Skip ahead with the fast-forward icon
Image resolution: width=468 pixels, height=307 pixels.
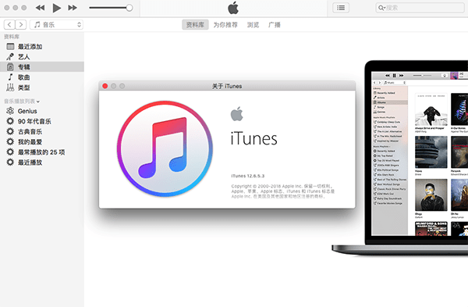pos(73,8)
